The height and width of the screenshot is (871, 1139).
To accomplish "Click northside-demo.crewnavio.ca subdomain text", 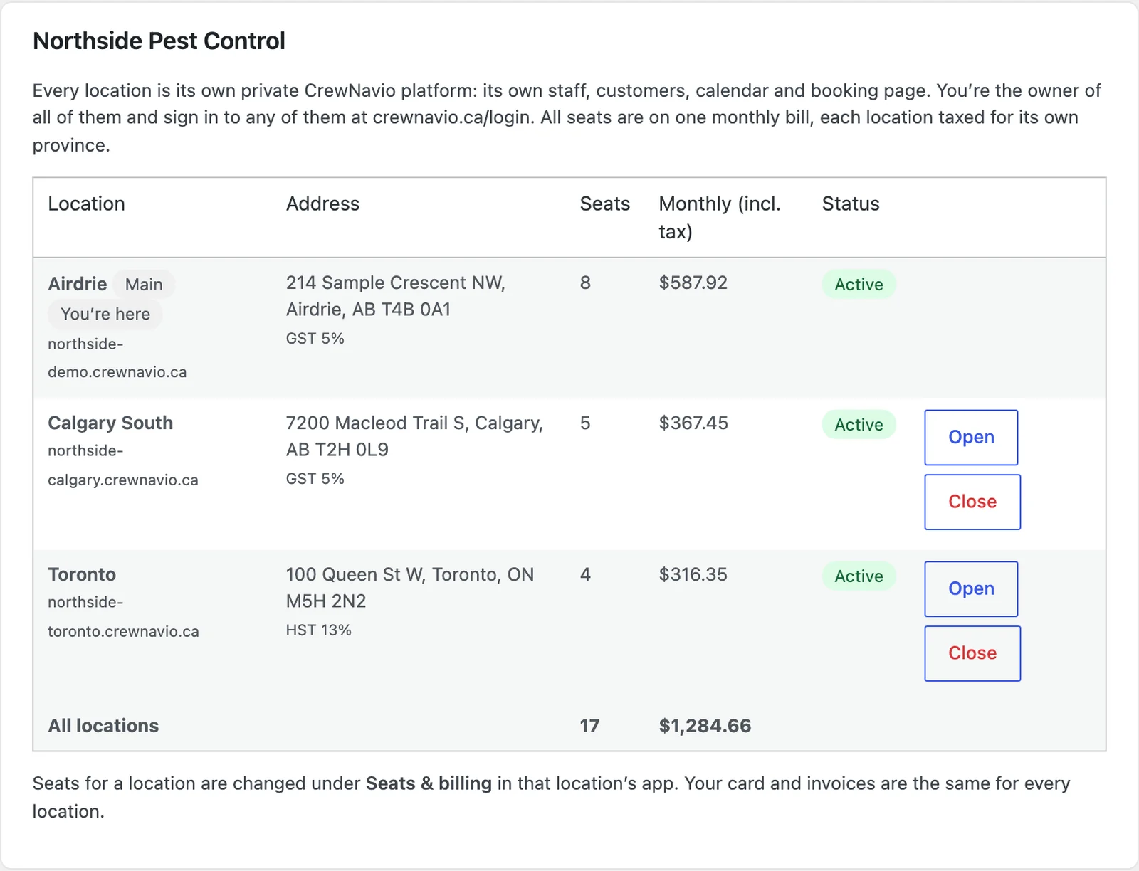I will 117,358.
